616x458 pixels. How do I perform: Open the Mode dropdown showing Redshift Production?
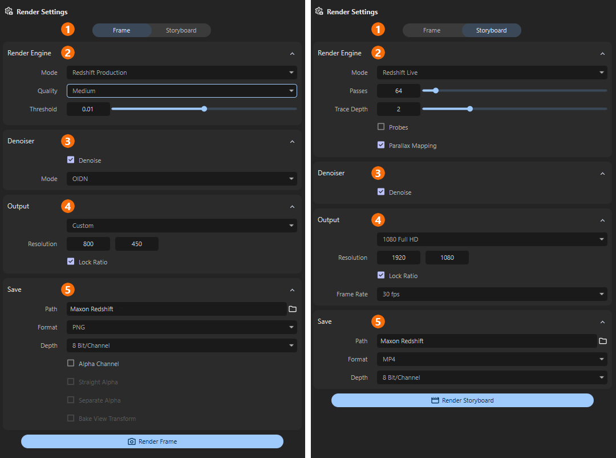[181, 73]
